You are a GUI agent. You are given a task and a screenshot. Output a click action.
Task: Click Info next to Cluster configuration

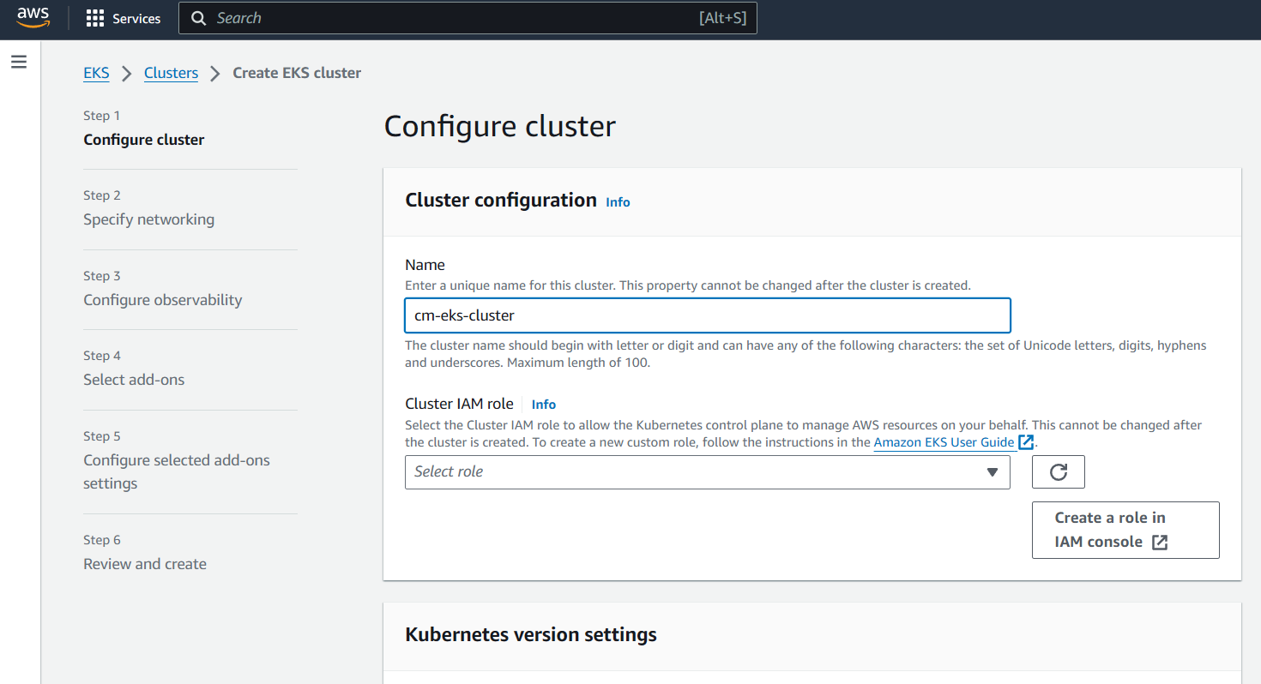pos(618,202)
